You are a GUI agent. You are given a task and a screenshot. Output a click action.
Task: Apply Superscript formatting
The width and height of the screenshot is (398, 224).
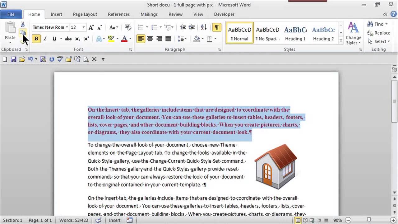[86, 39]
